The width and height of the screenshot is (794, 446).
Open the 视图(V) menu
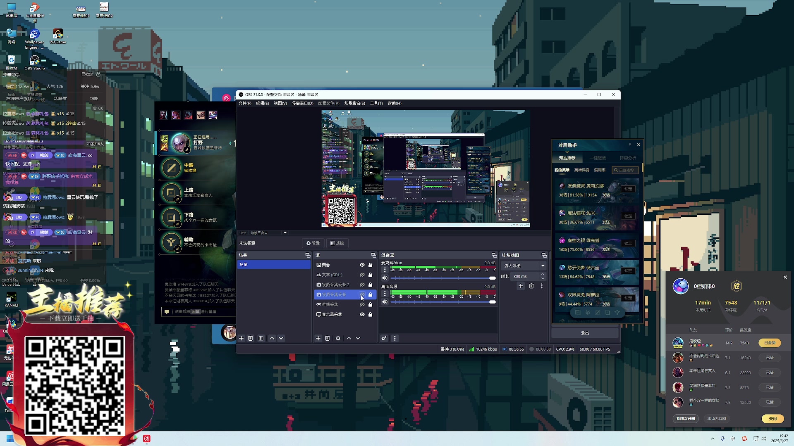coord(280,103)
